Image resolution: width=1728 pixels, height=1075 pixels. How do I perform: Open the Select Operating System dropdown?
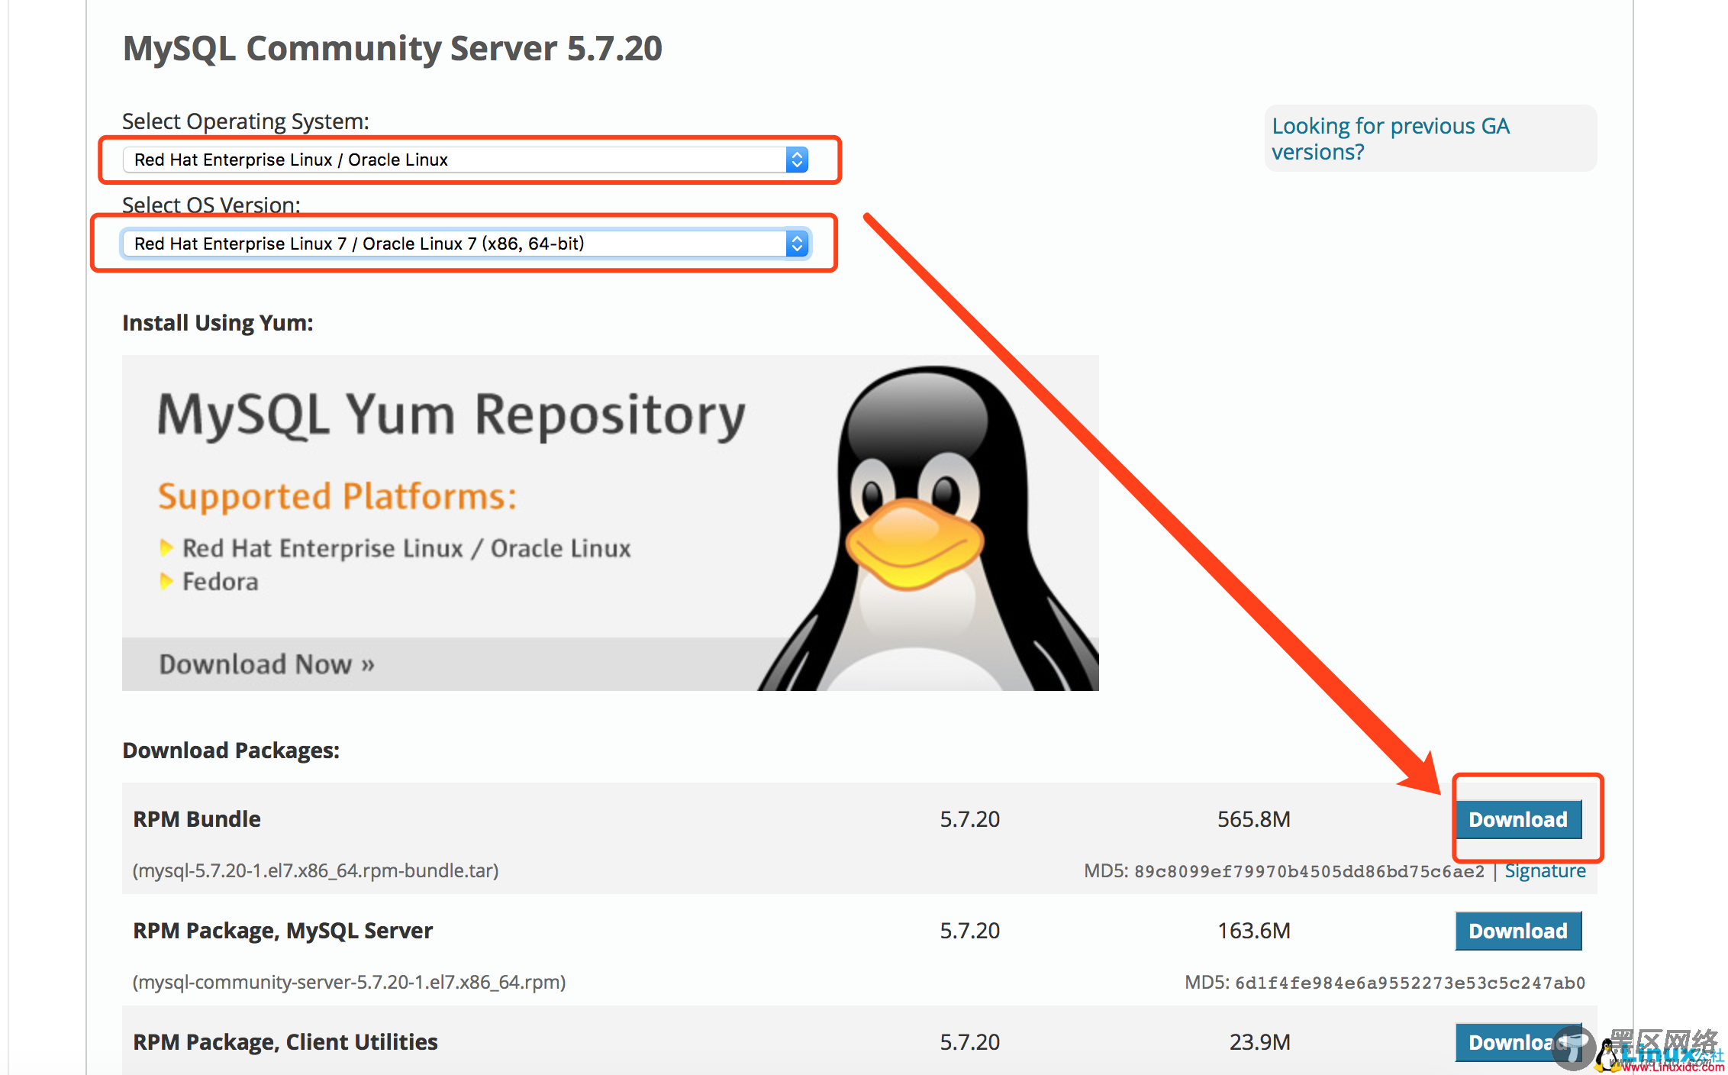pos(466,160)
